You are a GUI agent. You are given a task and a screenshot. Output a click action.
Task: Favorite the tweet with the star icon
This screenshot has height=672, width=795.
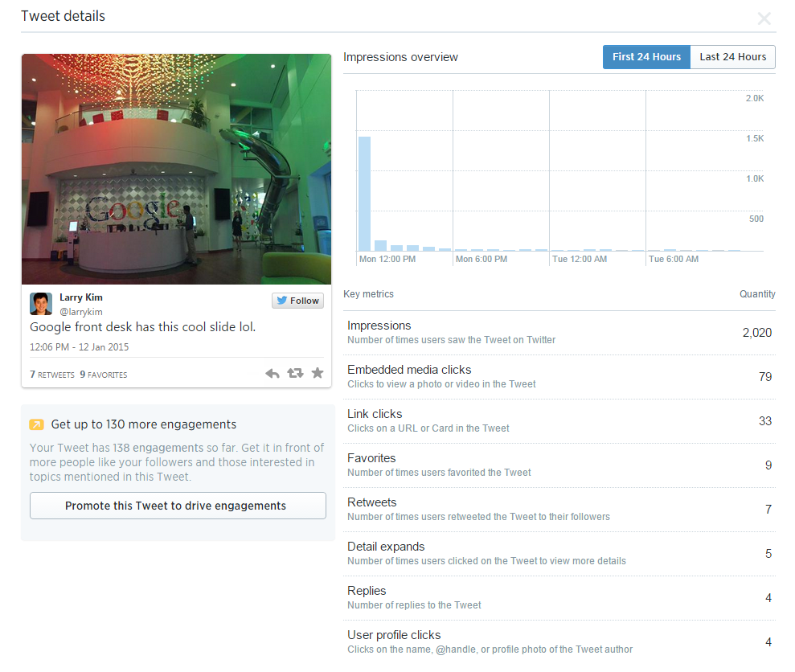(x=318, y=373)
